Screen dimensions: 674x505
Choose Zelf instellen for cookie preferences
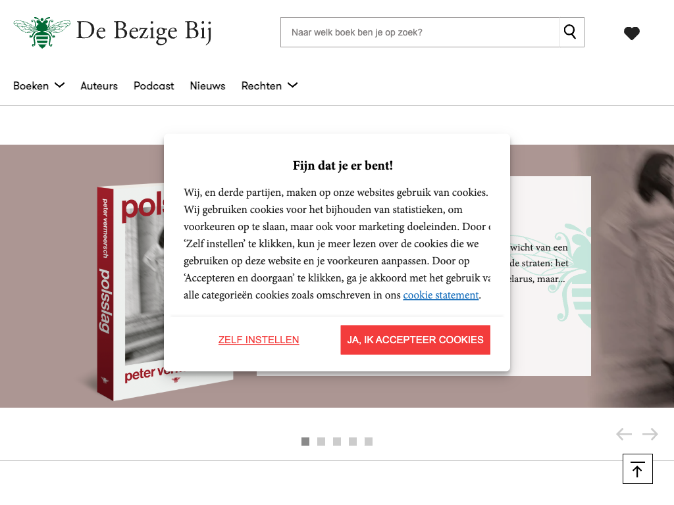[258, 340]
